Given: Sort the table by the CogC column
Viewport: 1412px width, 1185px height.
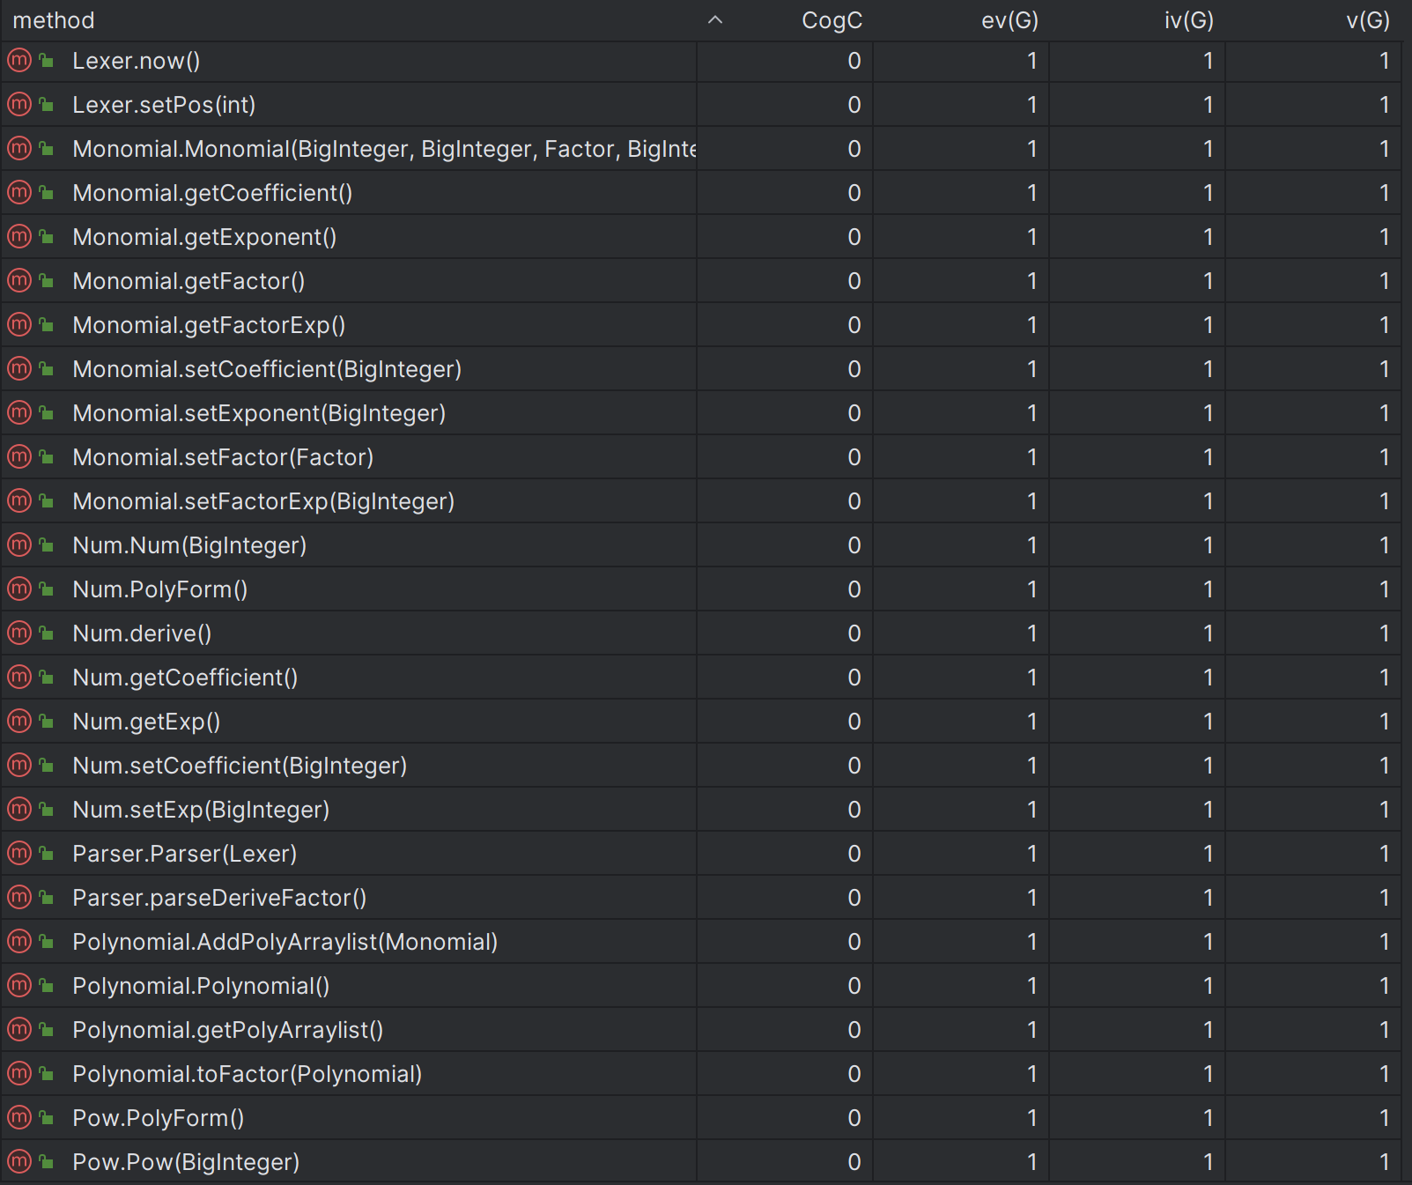Looking at the screenshot, I should (832, 20).
